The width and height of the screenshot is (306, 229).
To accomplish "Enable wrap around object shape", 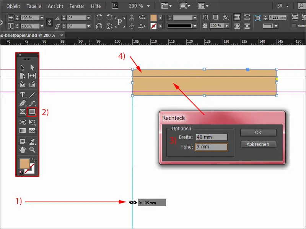I will (237, 26).
